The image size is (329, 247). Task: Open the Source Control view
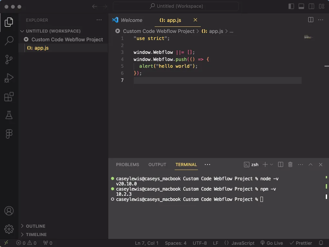9,59
